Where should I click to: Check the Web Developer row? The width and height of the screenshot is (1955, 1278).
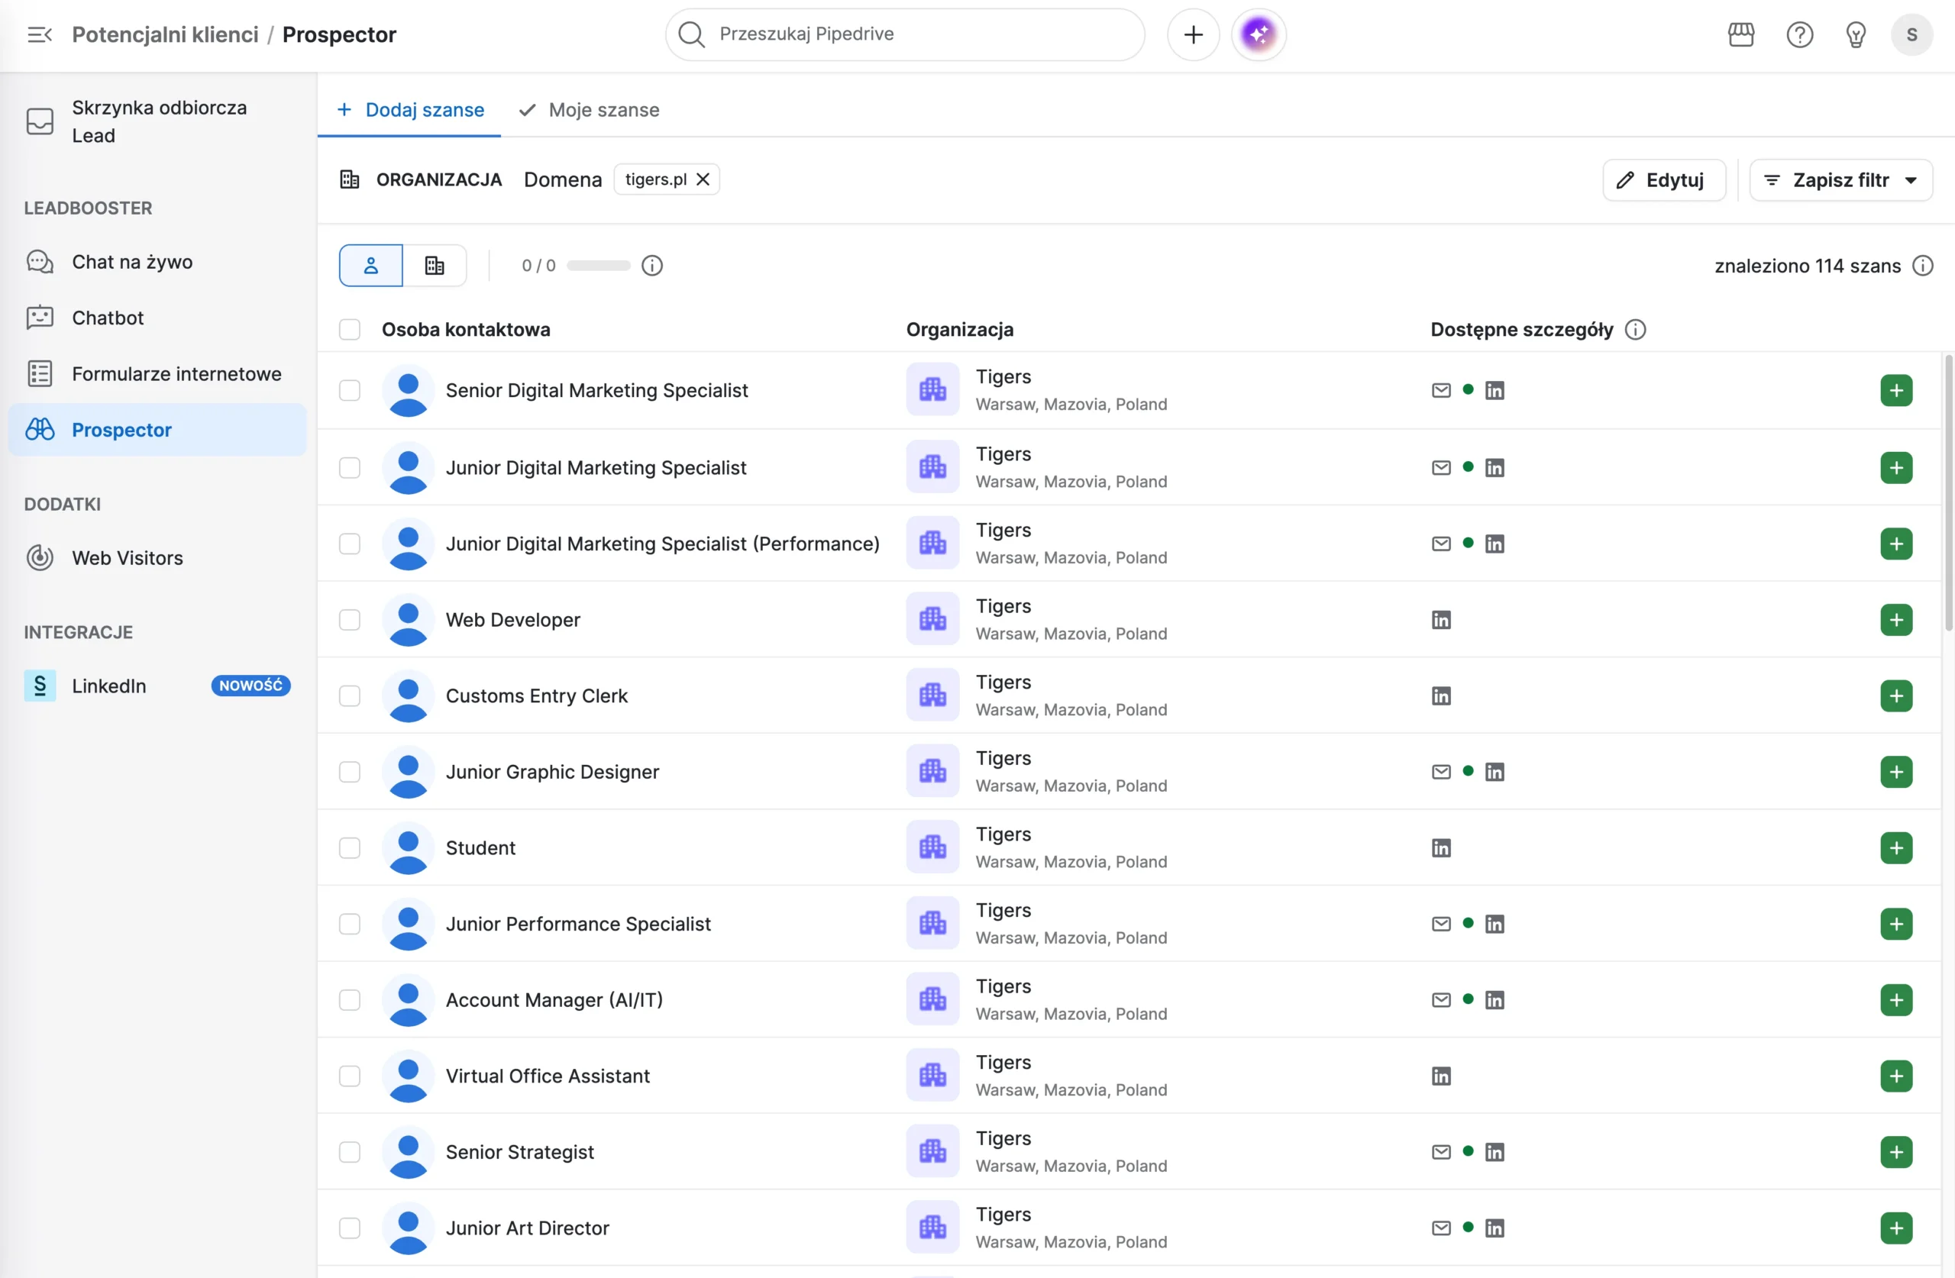click(x=349, y=619)
